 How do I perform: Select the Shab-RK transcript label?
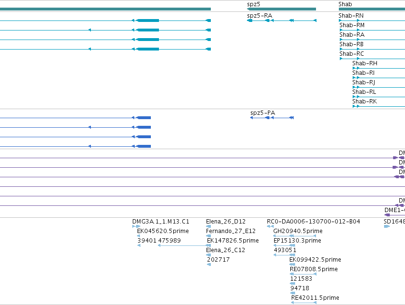coord(365,102)
